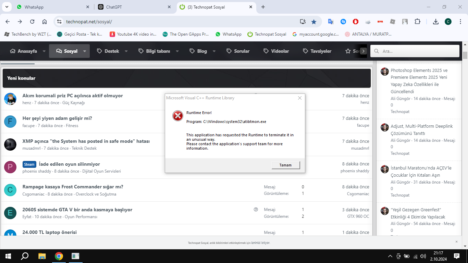Screen dimensions: 468x263
Task: Switch to the ChatGPT tab
Action: [134, 7]
